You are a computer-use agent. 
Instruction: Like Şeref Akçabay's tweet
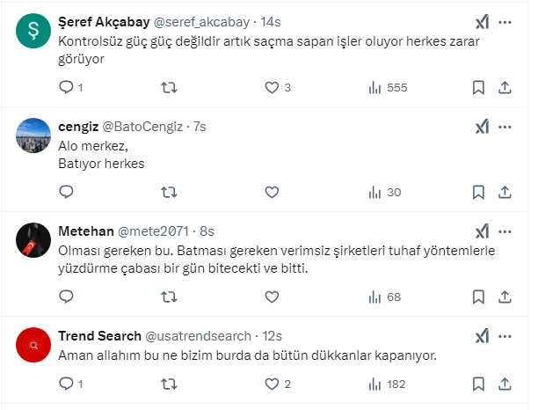[x=272, y=87]
